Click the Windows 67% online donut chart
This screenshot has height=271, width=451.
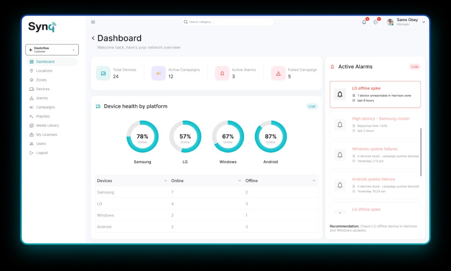[x=228, y=136]
